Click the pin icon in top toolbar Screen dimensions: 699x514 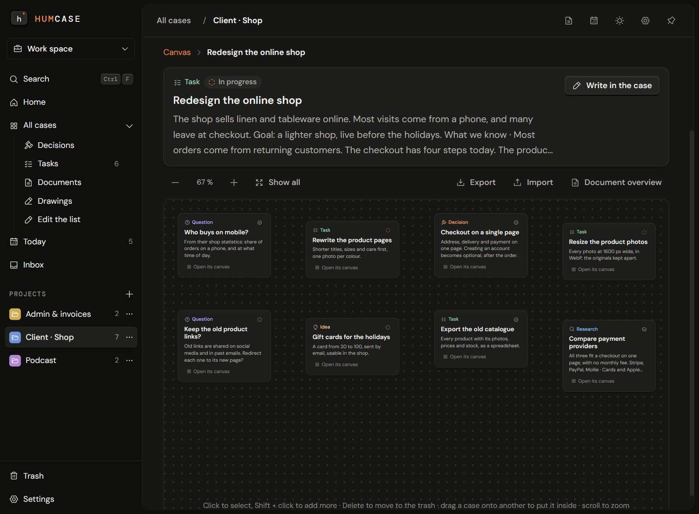click(x=671, y=21)
